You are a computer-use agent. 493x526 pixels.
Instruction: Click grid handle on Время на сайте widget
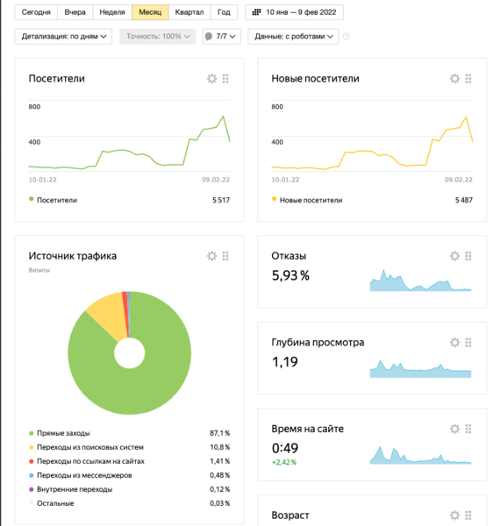click(x=468, y=429)
